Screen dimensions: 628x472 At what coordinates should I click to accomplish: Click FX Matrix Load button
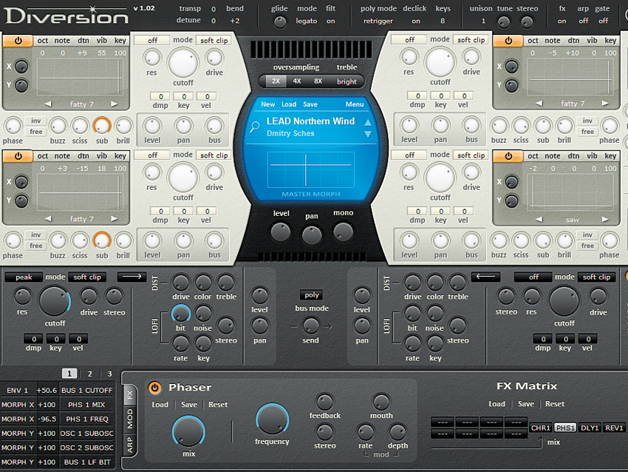496,404
